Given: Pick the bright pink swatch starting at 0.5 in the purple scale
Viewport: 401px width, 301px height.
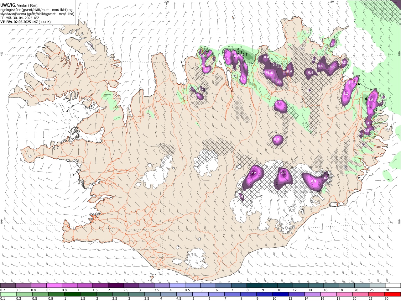Looking at the screenshot, I should 54,286.
